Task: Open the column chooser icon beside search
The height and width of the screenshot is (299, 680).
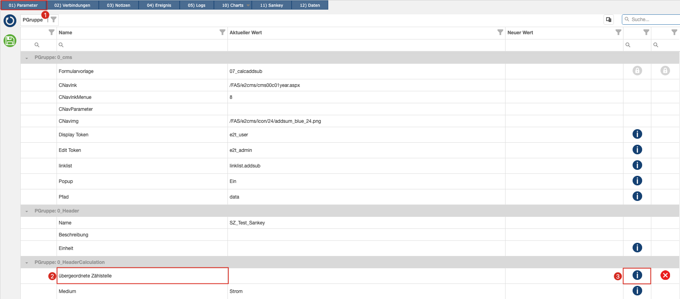Action: (609, 20)
